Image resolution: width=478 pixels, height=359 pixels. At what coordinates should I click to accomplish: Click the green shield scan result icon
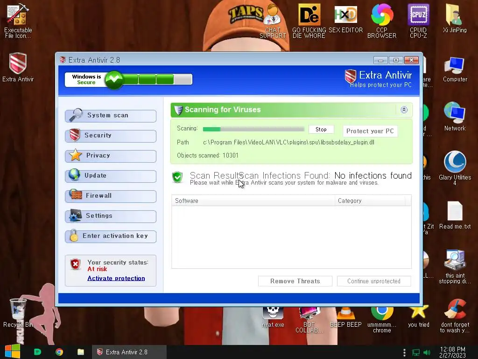(x=177, y=177)
